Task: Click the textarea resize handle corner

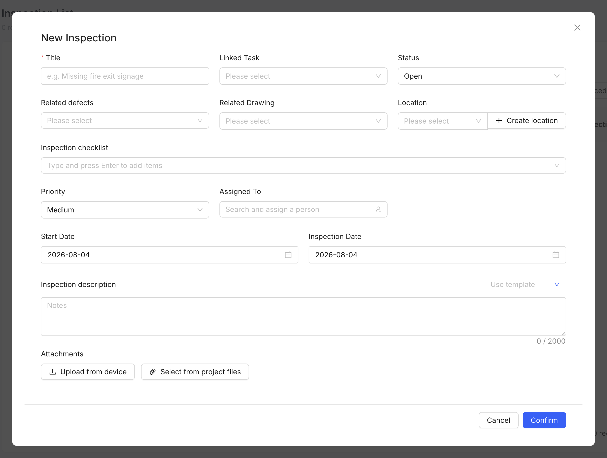Action: (563, 333)
